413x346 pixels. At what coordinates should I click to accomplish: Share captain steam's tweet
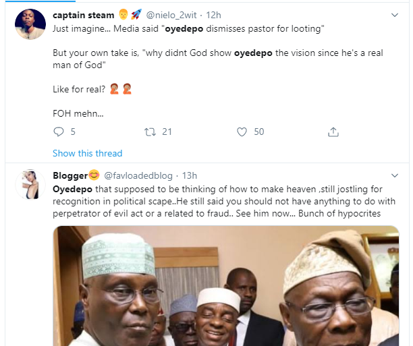click(x=333, y=132)
